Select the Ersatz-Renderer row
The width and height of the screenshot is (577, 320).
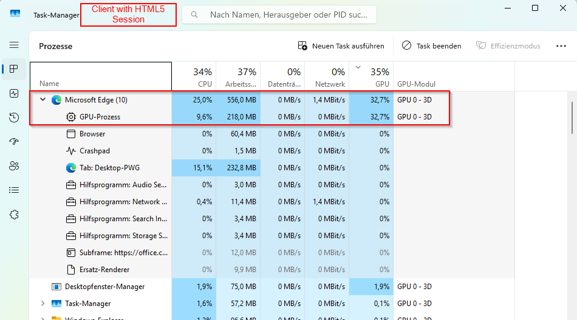point(272,270)
